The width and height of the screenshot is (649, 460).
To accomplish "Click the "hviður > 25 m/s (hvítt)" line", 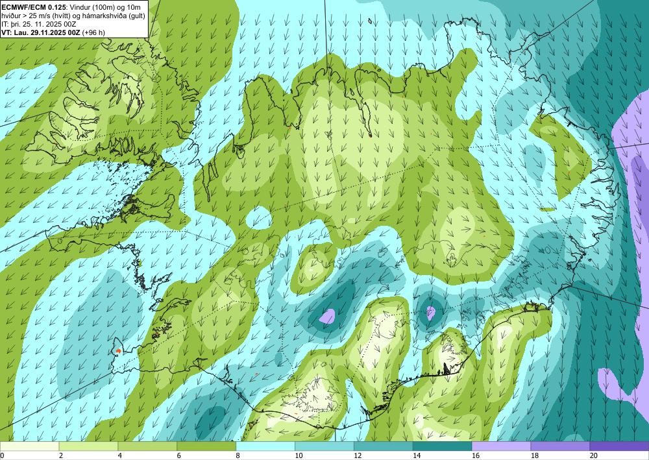I will coord(35,16).
